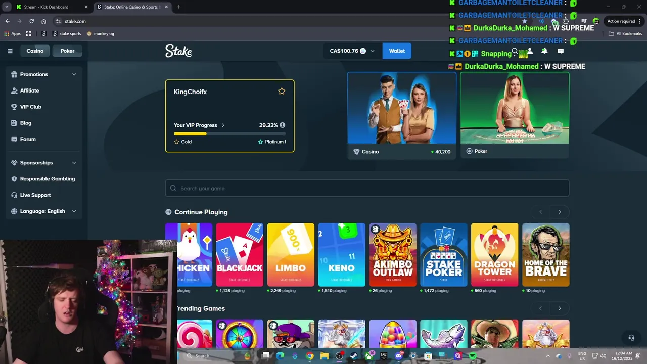647x364 pixels.
Task: Open Discord from the taskbar
Action: pos(398,356)
